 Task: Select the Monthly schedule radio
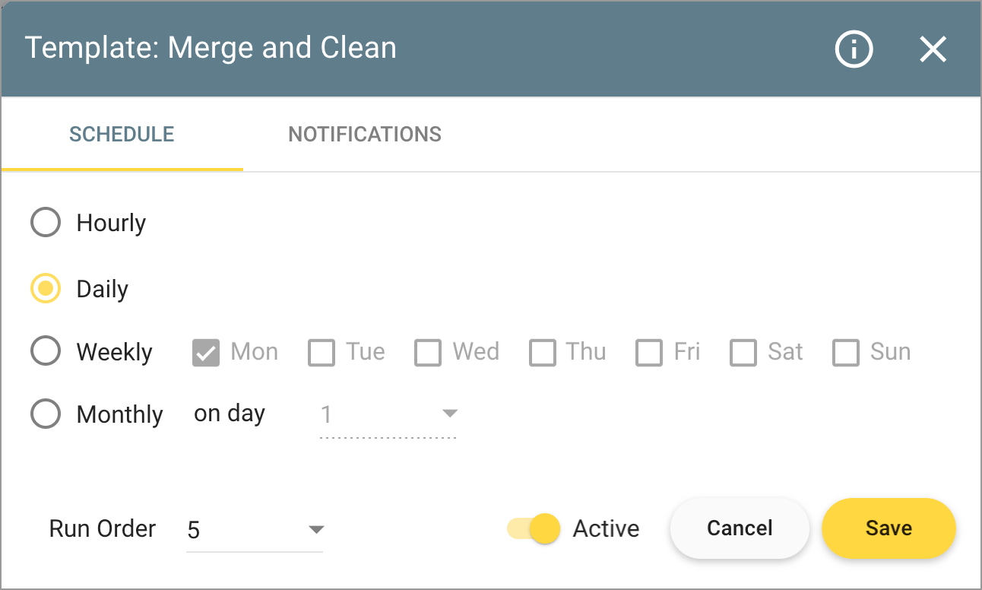46,414
